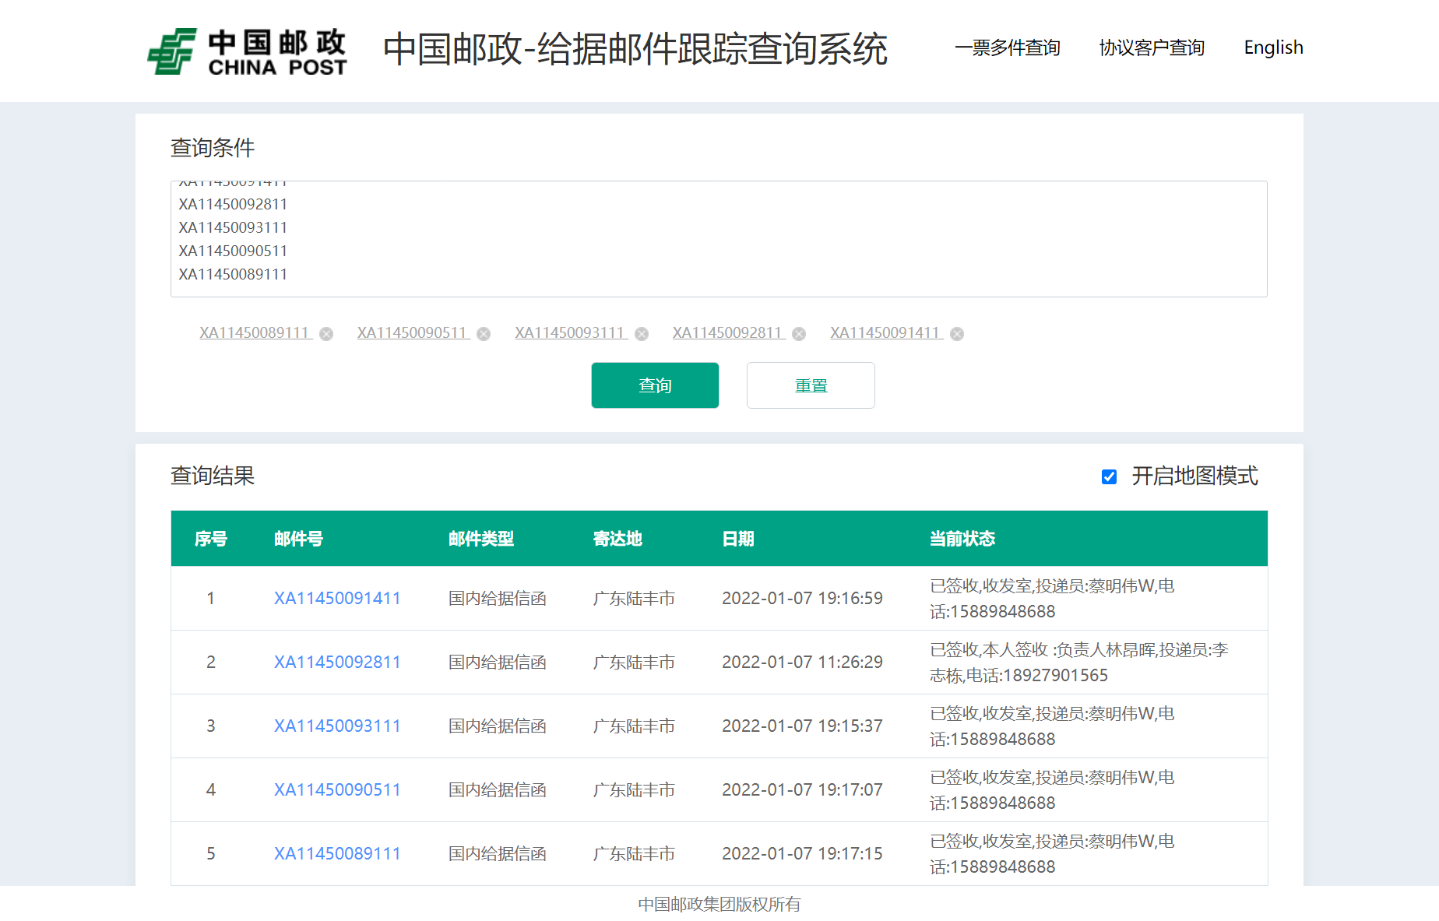Click the XA11450089111 tag label

coord(255,332)
